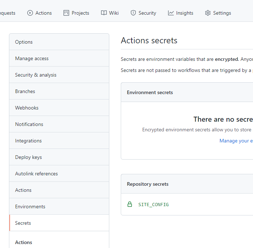Viewport: 253px width, 248px height.
Task: Open the Deploy keys page
Action: tap(59, 157)
